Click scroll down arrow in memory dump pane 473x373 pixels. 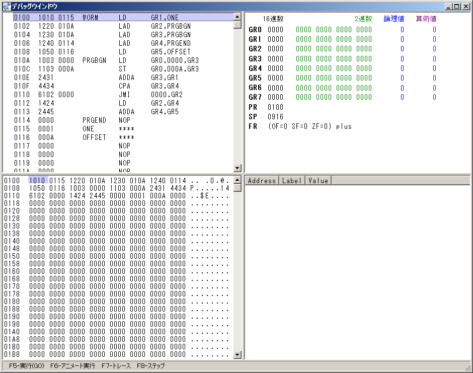tap(238, 355)
